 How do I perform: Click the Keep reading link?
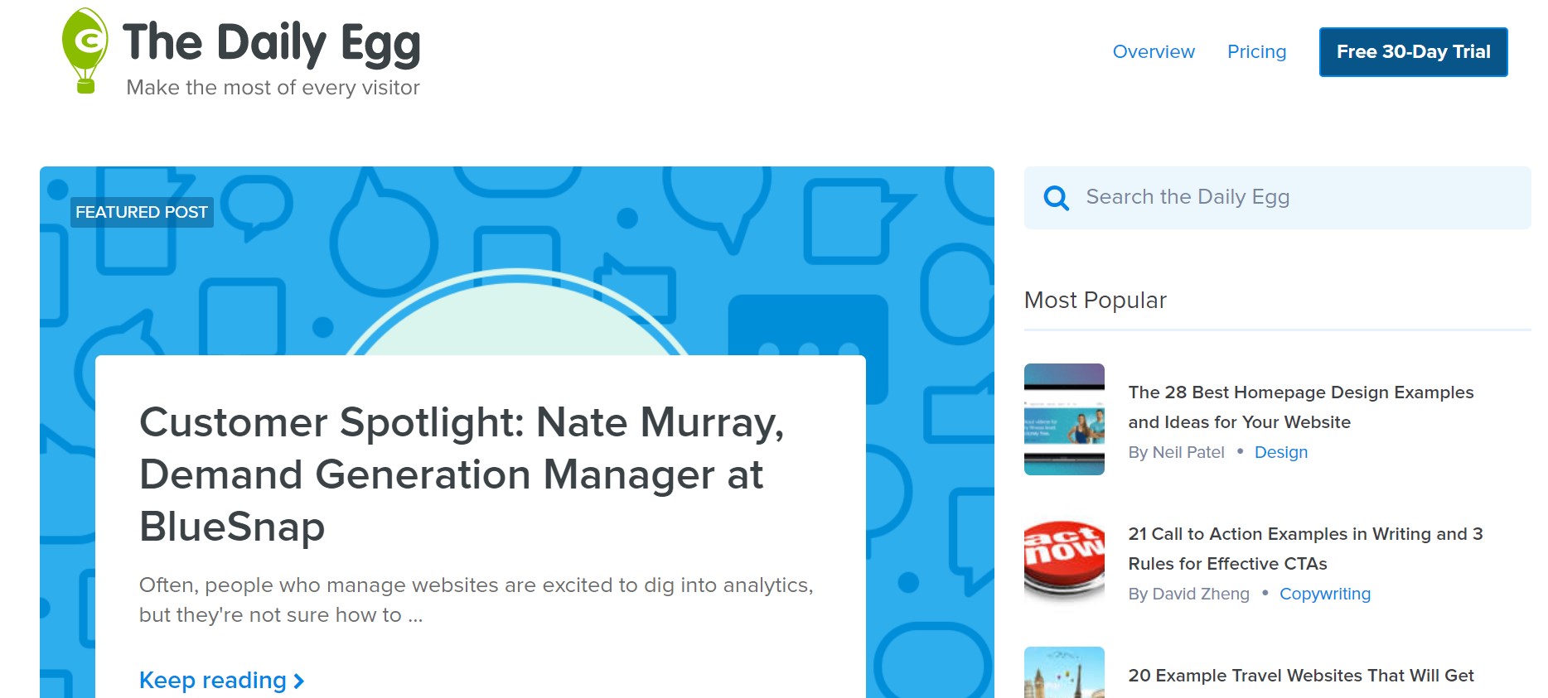(x=213, y=681)
